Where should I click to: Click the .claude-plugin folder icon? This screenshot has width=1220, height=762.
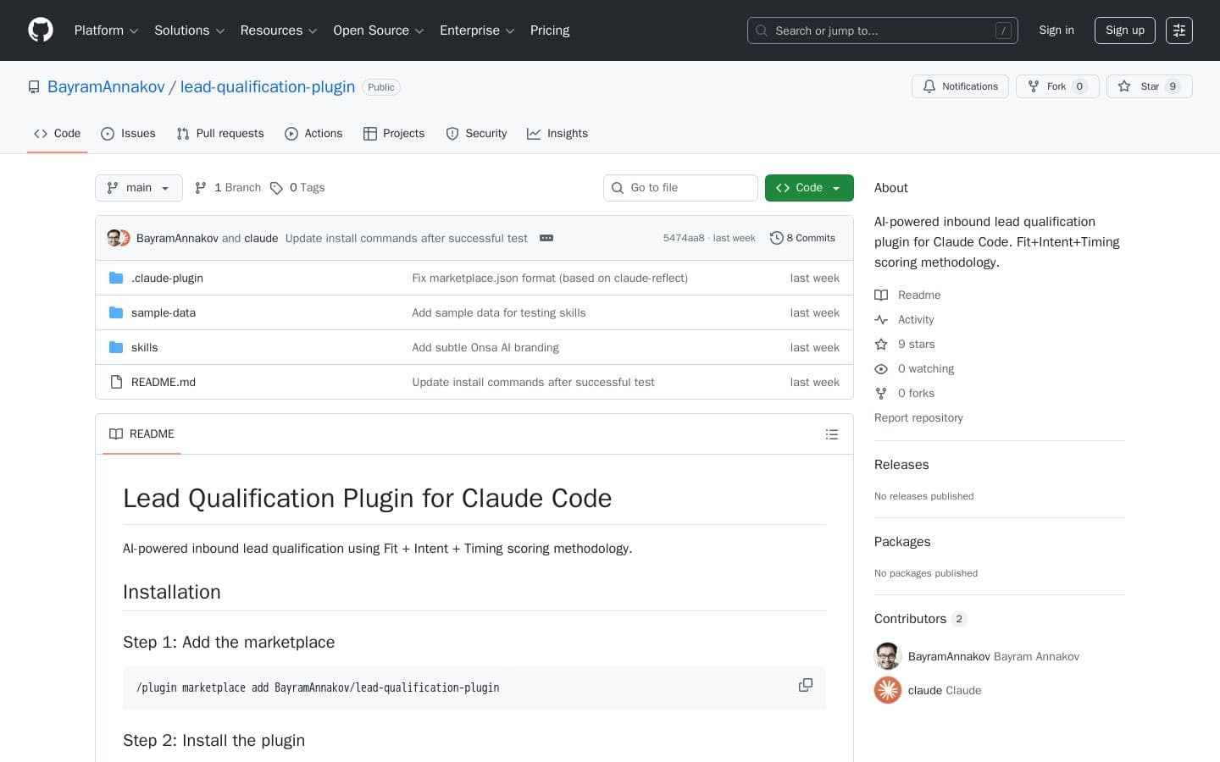116,278
